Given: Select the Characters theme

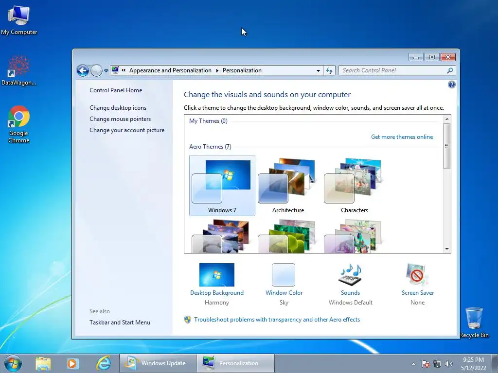Looking at the screenshot, I should pyautogui.click(x=354, y=186).
